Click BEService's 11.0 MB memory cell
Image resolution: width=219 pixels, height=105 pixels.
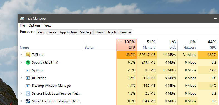(147, 78)
